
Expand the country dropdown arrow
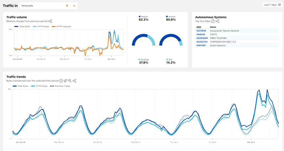tap(74, 6)
